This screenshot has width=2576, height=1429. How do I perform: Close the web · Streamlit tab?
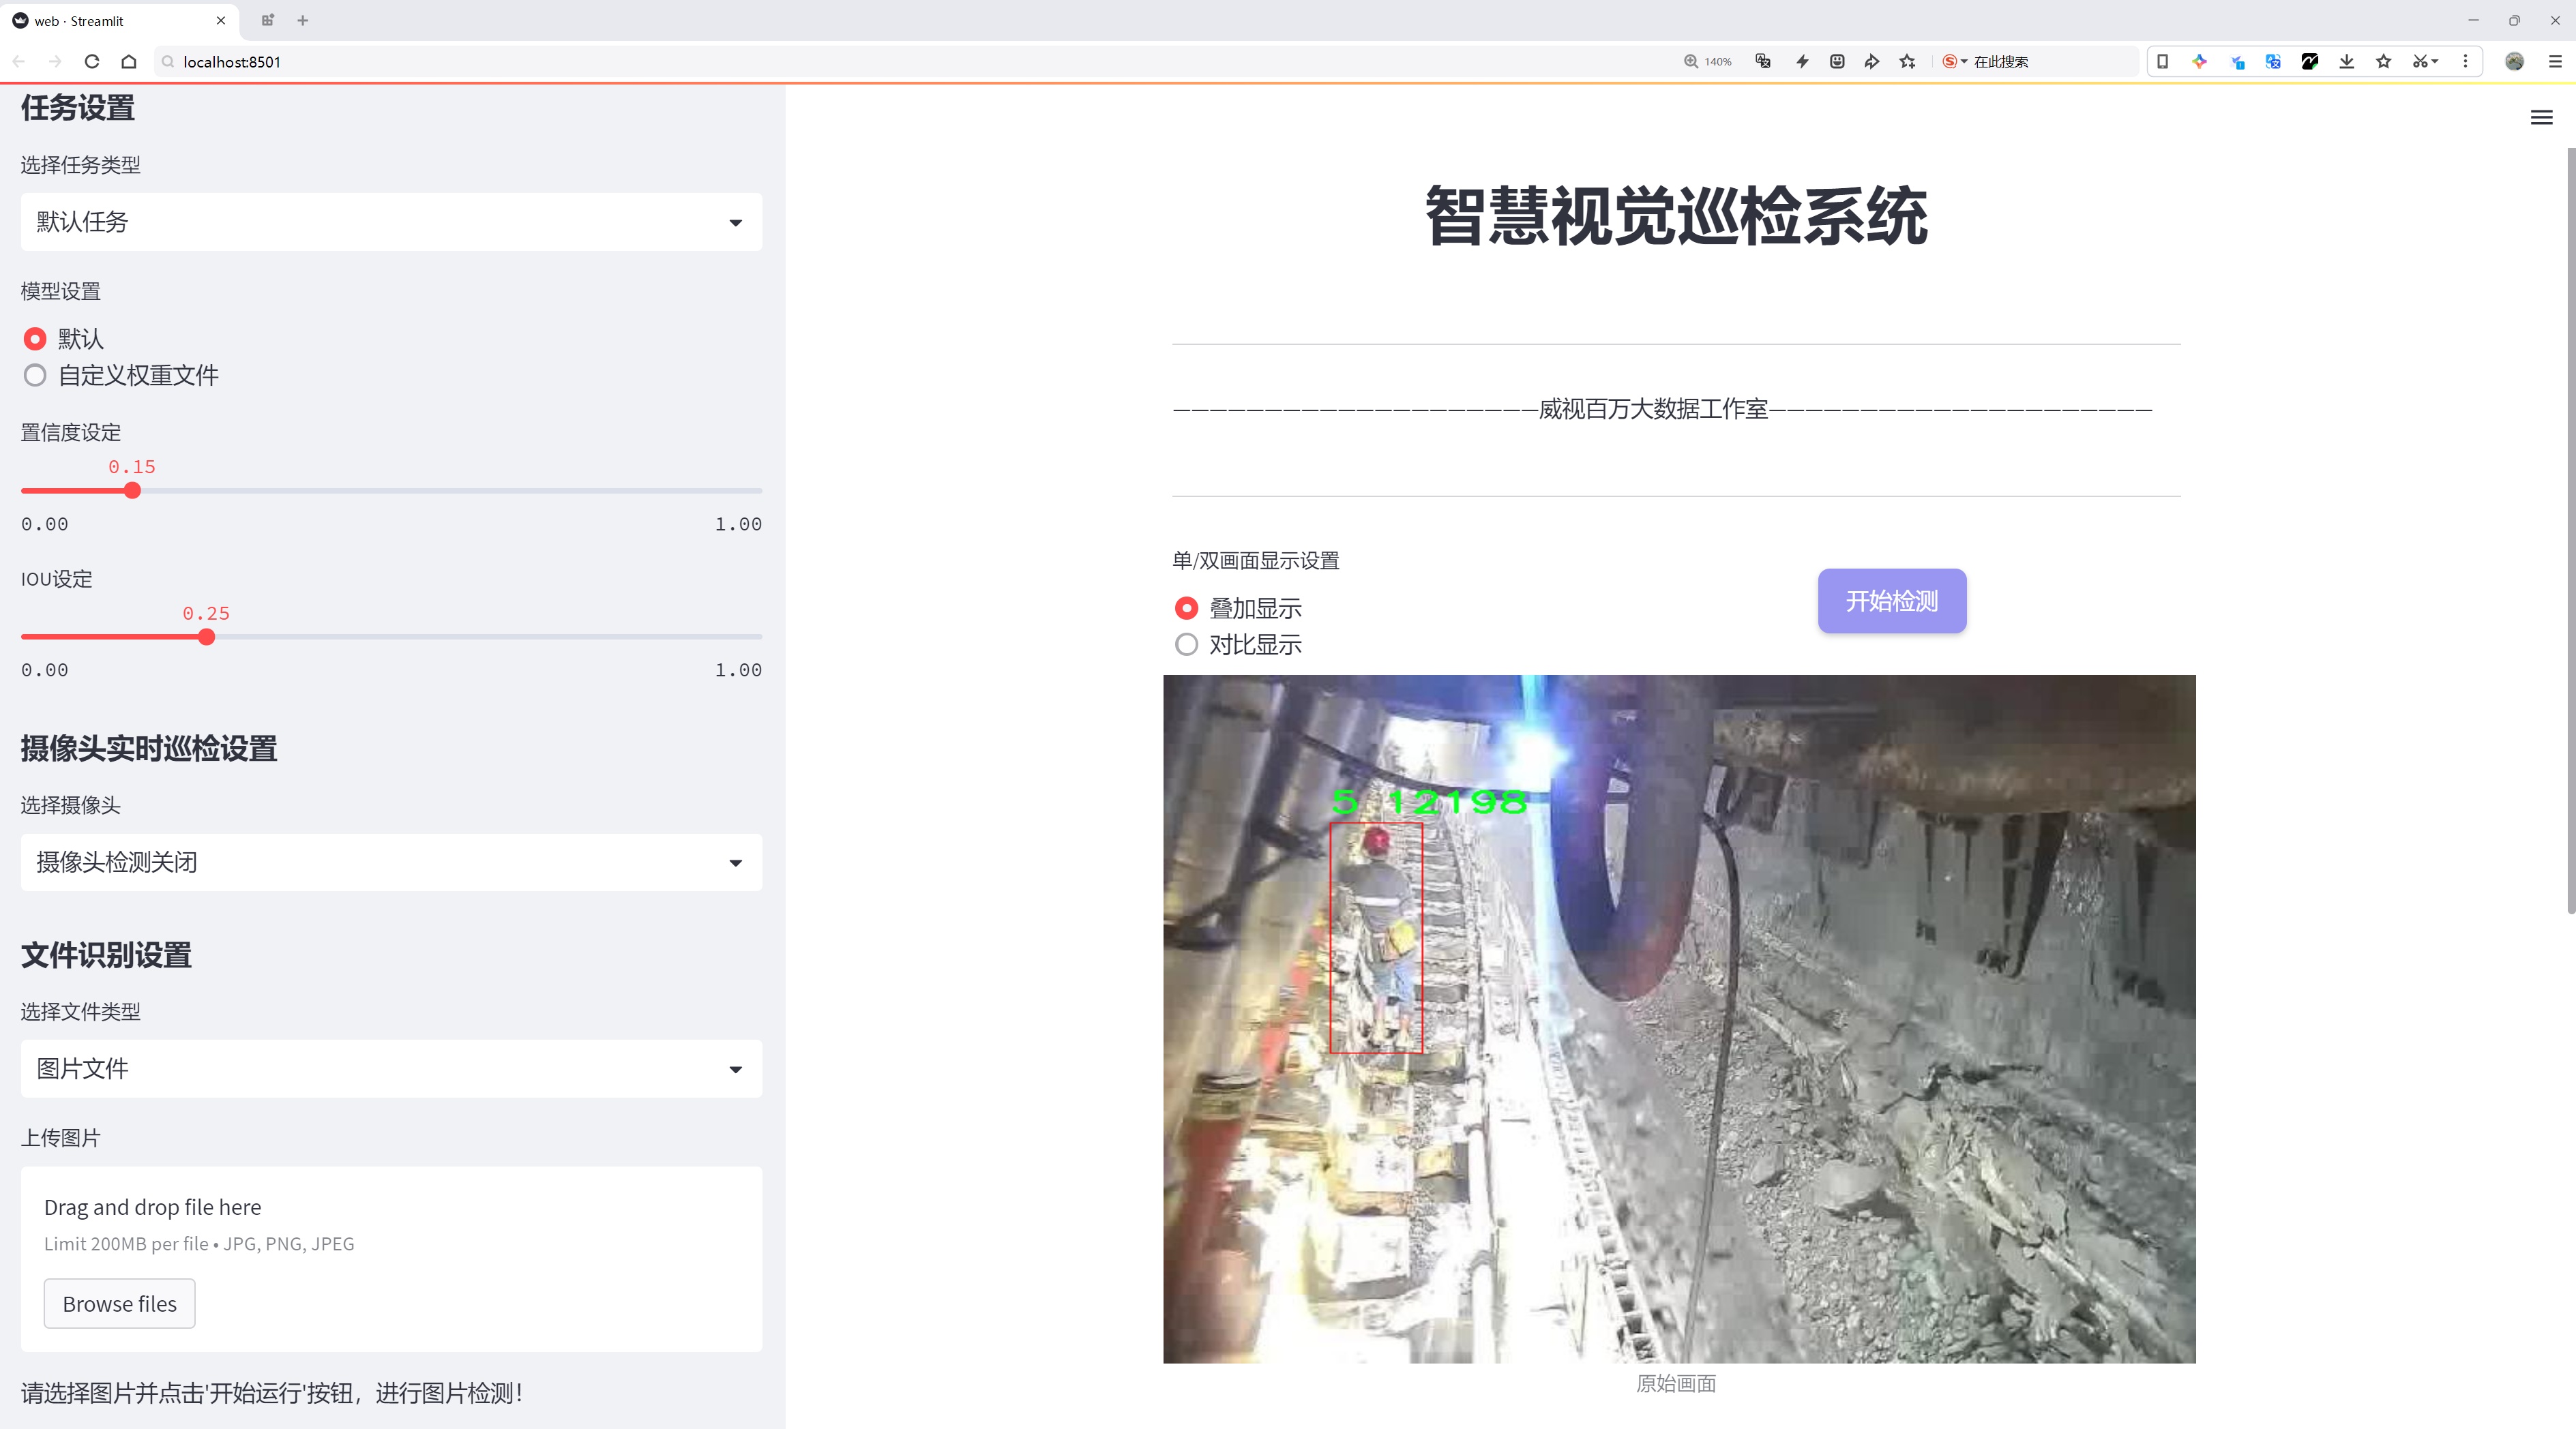[221, 20]
